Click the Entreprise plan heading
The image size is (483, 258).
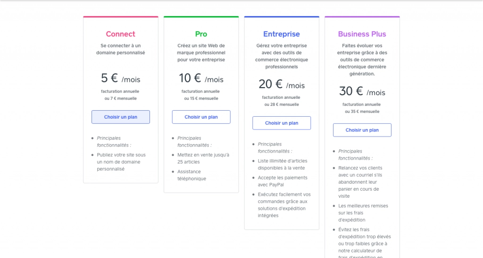click(282, 34)
